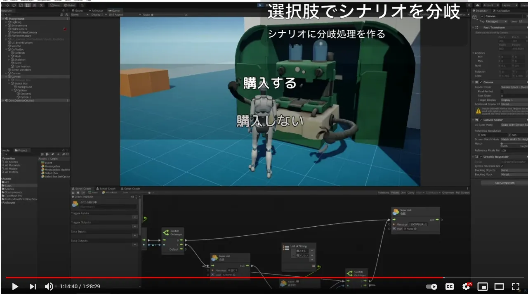Enter full screen mode
Viewport: 528px width, 294px height.
[x=516, y=286]
